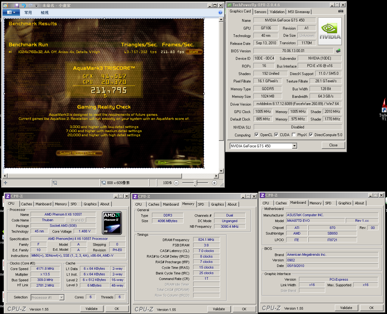Viewport: 387px width, 314px height.
Task: Open the 常用 ribbon tab in Paint
Action: pyautogui.click(x=28, y=12)
